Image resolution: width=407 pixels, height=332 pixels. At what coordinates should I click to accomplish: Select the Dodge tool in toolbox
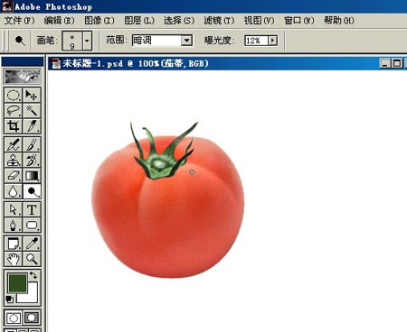[x=32, y=191]
